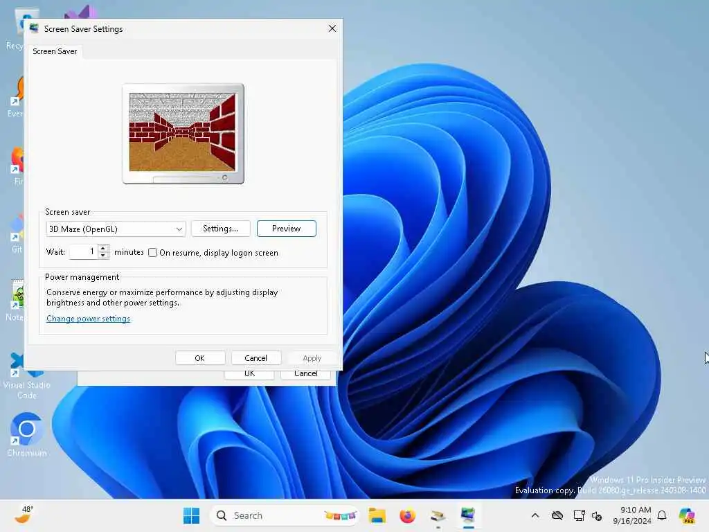Screen dimensions: 709x532
Task: Open the Windows Start menu
Action: pyautogui.click(x=191, y=515)
